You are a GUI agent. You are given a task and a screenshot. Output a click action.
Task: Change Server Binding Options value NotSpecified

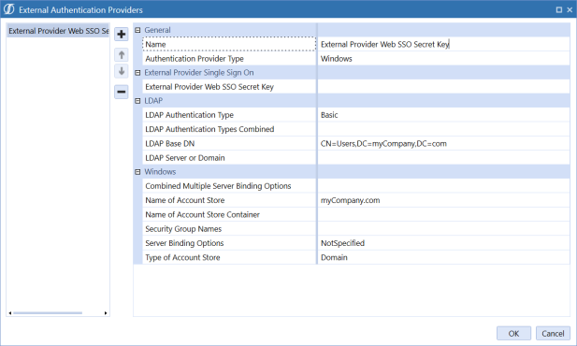[x=443, y=243]
